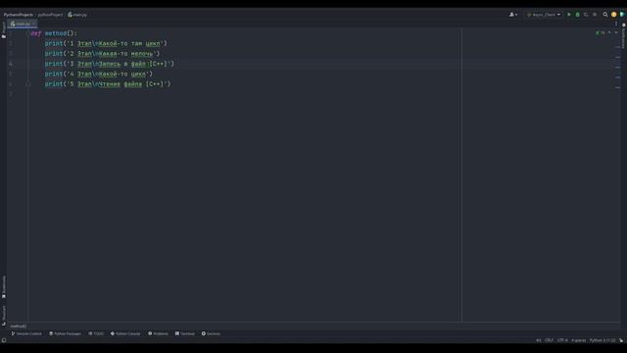627x353 pixels.
Task: Open the editor tabs options kebab menu
Action: [x=616, y=24]
